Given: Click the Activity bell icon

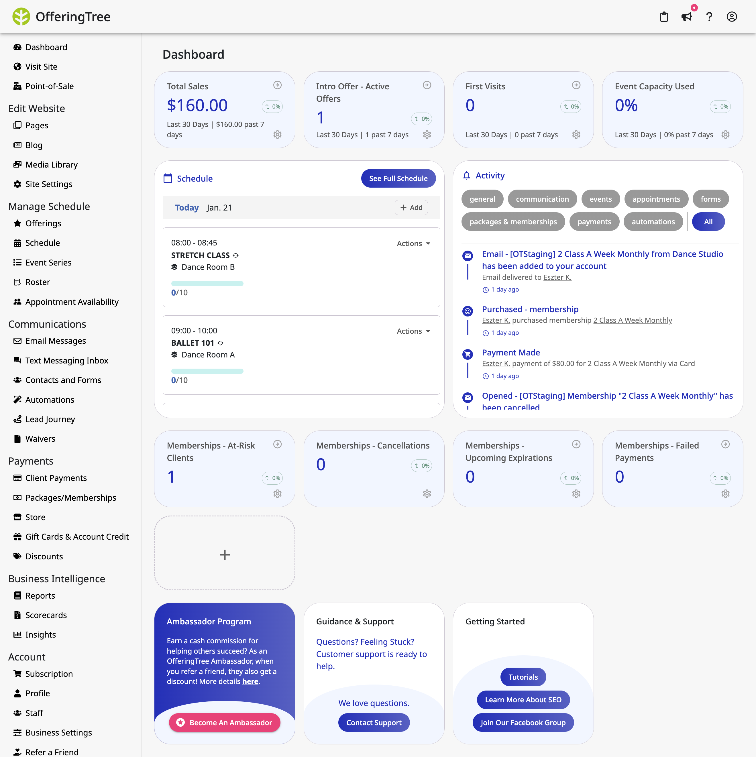Looking at the screenshot, I should click(x=466, y=176).
